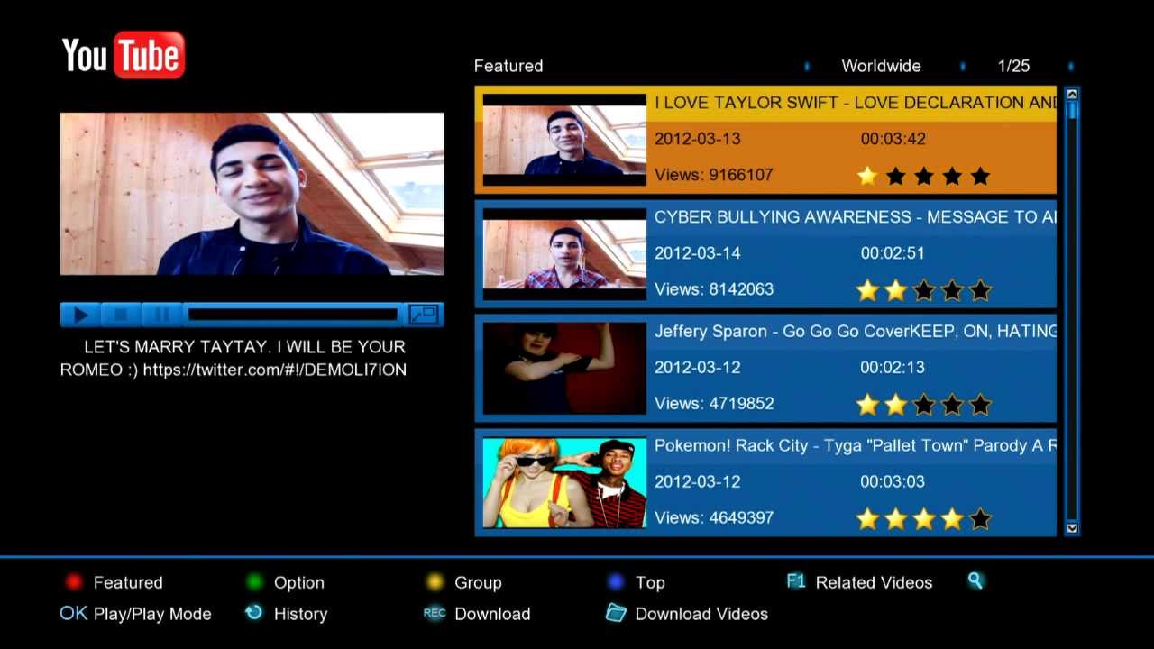Open search with the magnifier icon
Screen dimensions: 1154x649
[x=975, y=581]
